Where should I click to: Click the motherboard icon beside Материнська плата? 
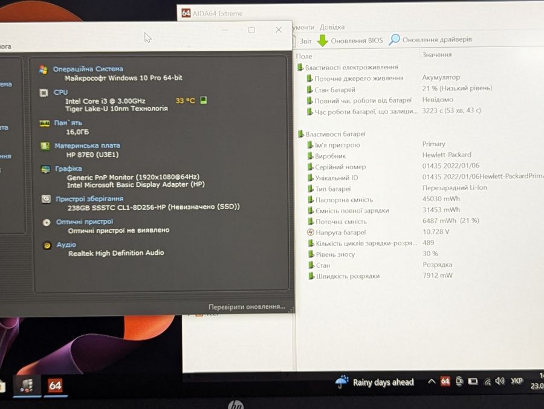click(45, 146)
